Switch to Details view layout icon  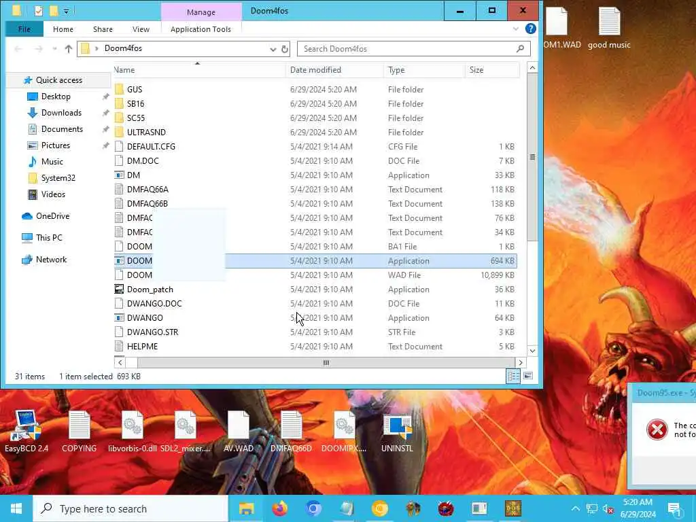tap(514, 376)
